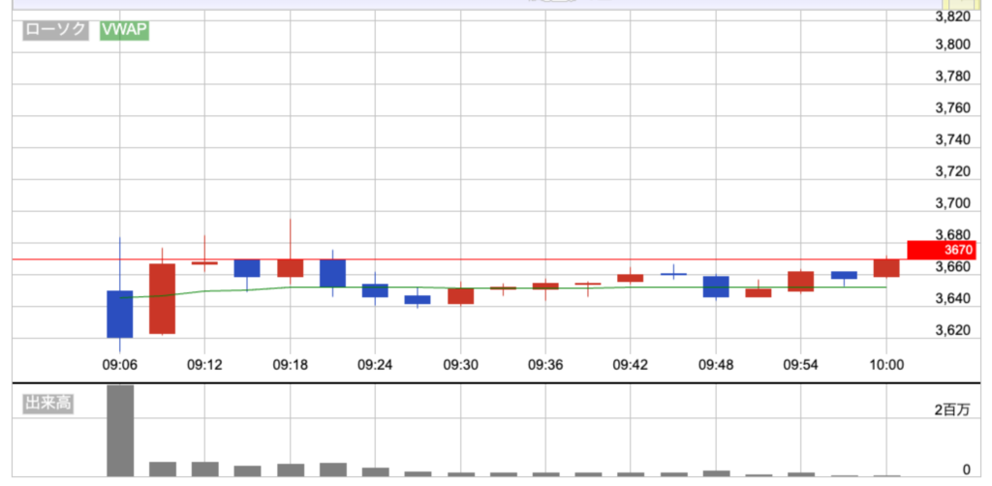The height and width of the screenshot is (486, 992).
Task: Click the 09:12 time axis label
Action: pos(204,365)
